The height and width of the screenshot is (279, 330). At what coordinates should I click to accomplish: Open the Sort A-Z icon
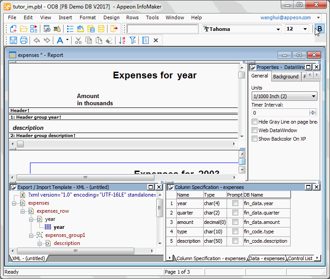point(122,40)
